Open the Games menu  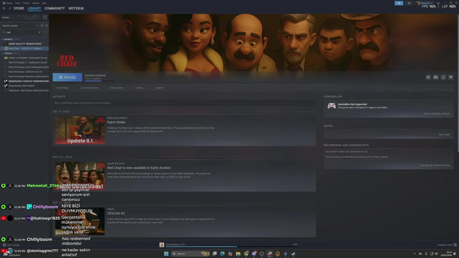click(x=36, y=3)
